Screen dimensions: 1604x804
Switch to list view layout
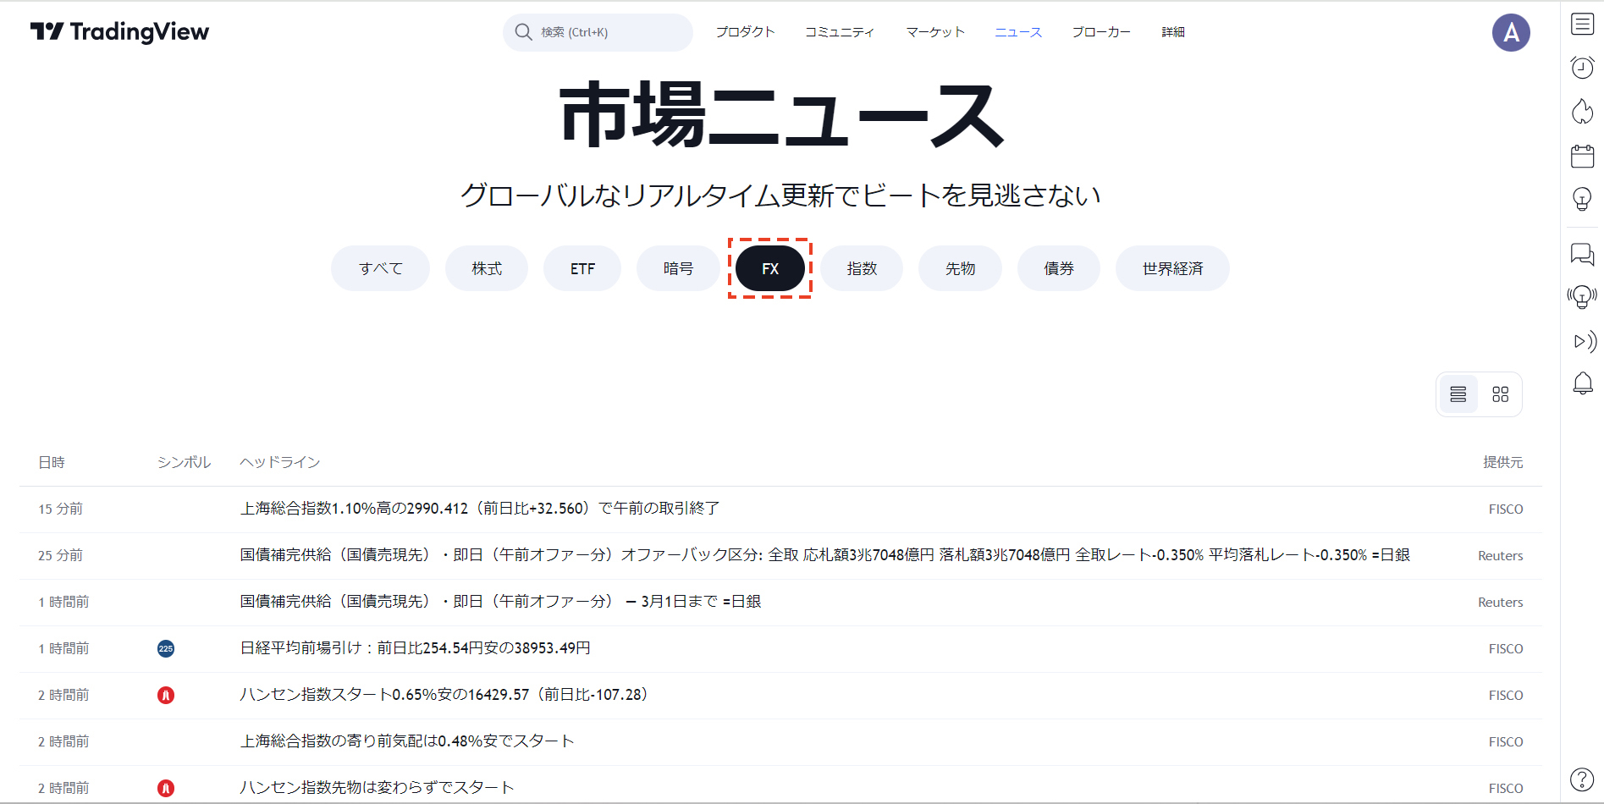coord(1458,394)
